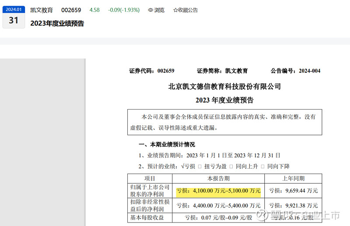The height and width of the screenshot is (226, 350).
Task: Click the 北京凯文德信教育科技股份有限公司 heading
Action: [224, 87]
